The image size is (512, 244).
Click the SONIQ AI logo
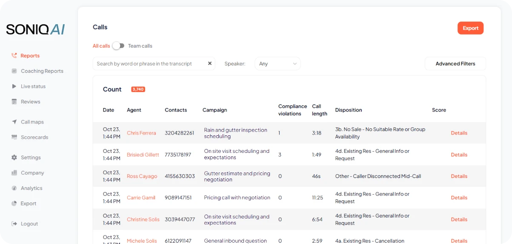35,29
